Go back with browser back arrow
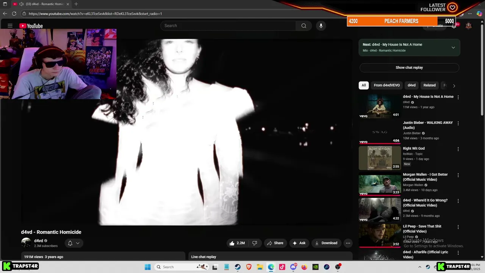485x273 pixels. (x=5, y=14)
